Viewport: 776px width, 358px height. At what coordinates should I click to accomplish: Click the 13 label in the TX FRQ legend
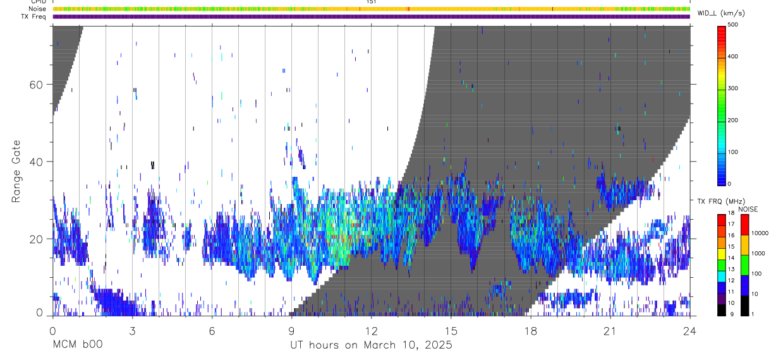tap(731, 269)
